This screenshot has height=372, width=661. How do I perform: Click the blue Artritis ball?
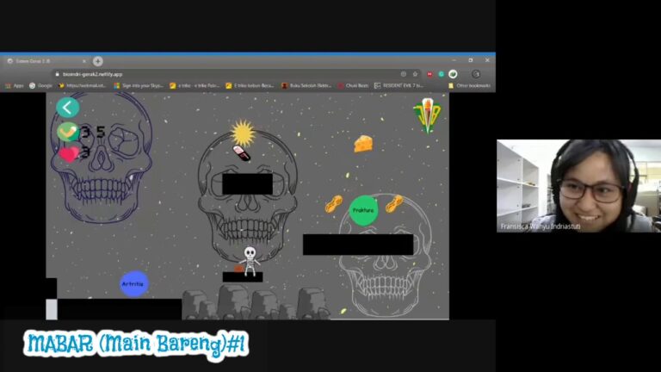click(x=133, y=283)
